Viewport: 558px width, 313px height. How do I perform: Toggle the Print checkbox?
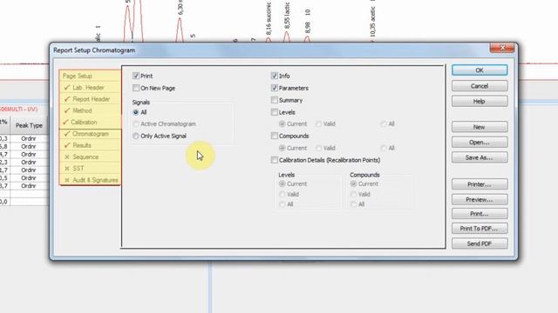136,76
